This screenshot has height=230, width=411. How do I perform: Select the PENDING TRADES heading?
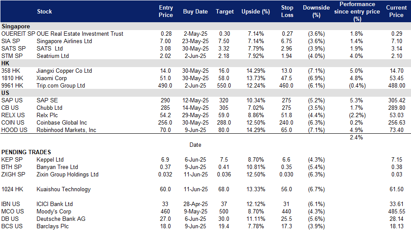[x=26, y=152]
